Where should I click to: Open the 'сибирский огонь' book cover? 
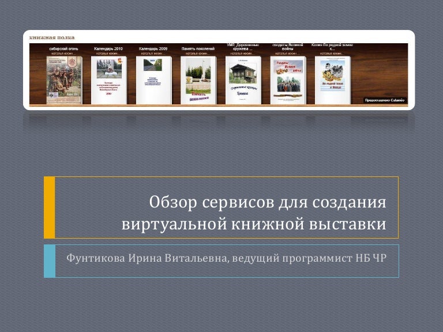(x=64, y=80)
